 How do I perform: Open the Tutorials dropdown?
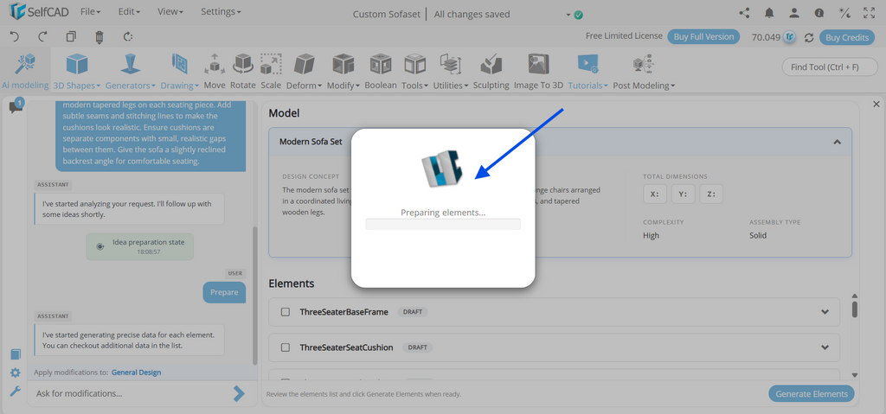pyautogui.click(x=587, y=71)
